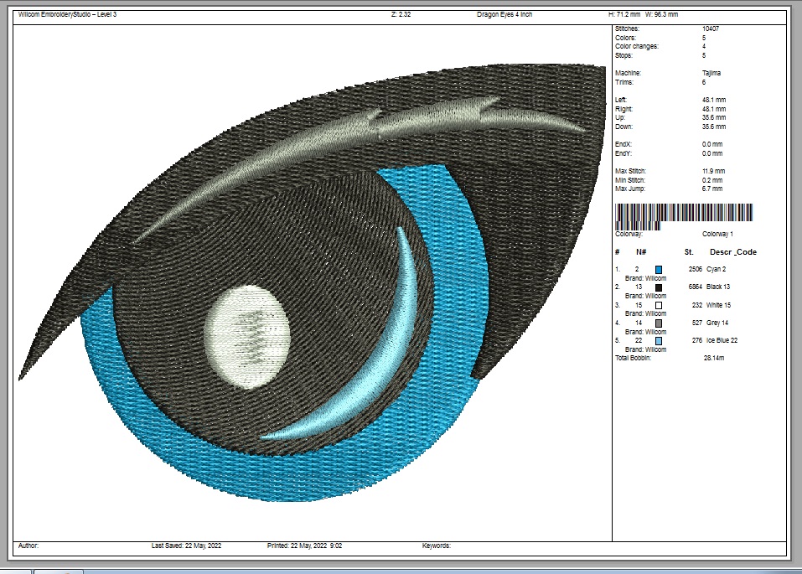Click the Cyan 2 color swatch
This screenshot has width=802, height=574.
[659, 269]
